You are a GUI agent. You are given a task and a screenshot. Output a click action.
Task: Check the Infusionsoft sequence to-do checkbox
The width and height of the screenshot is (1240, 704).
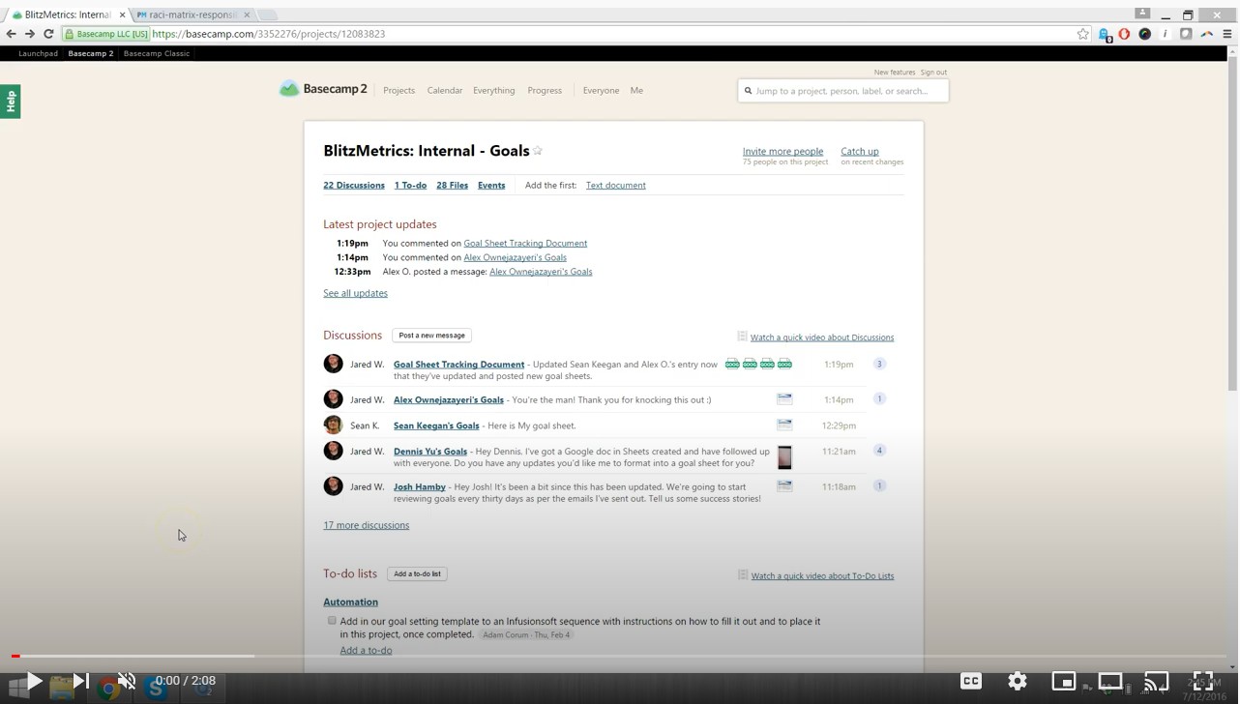[x=332, y=621]
